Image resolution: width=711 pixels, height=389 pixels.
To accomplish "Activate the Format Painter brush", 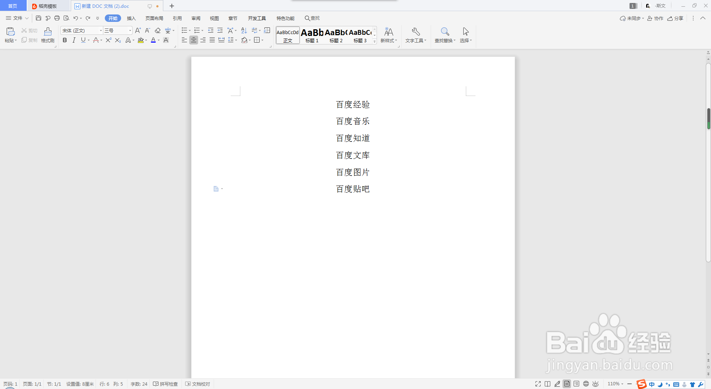I will [x=48, y=31].
